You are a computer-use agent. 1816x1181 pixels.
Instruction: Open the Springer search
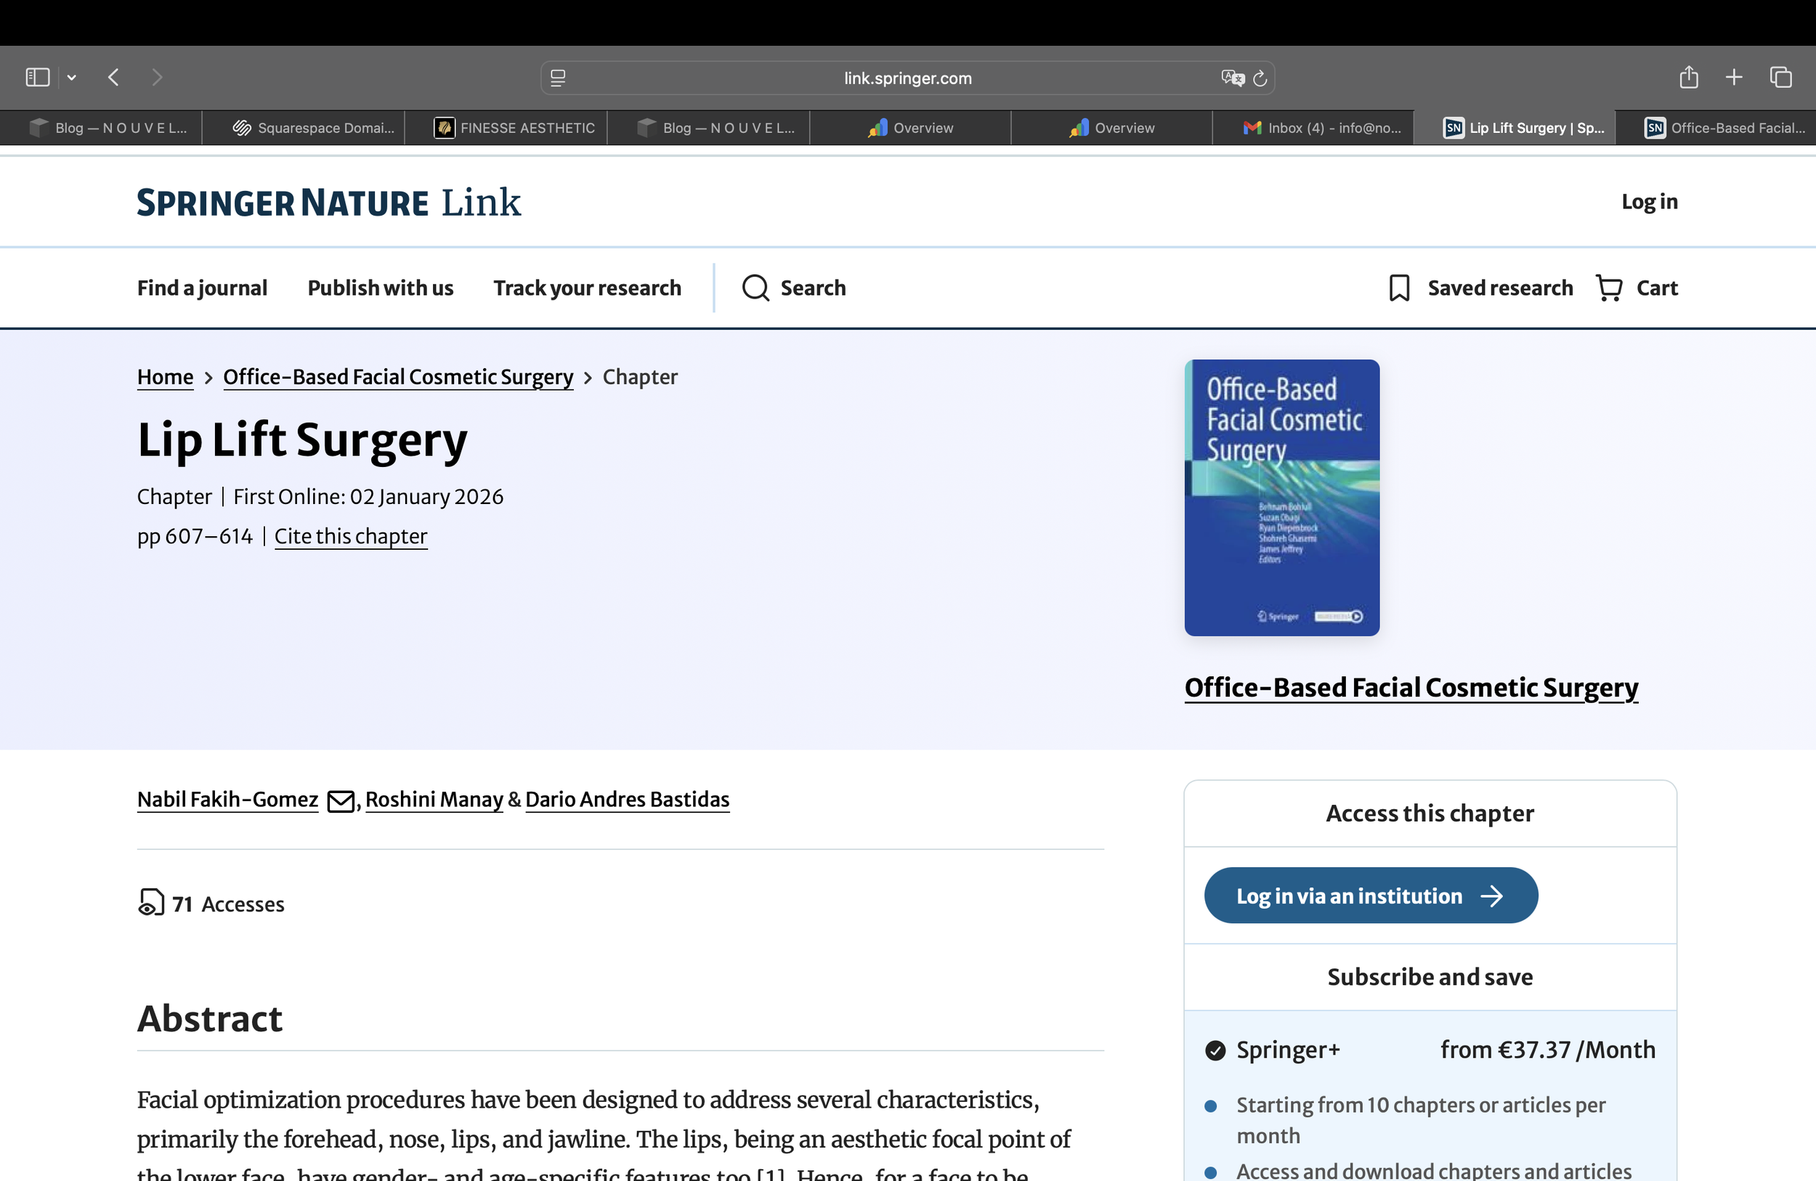[x=793, y=288]
